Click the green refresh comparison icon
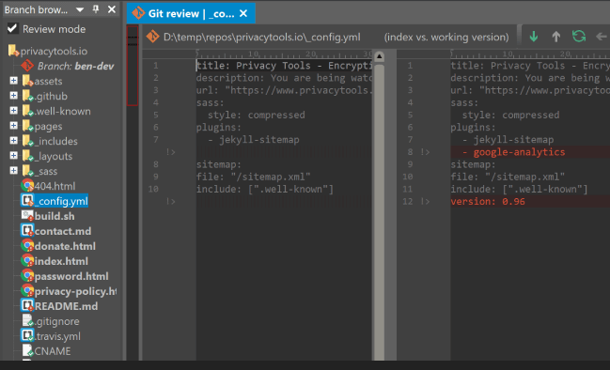The image size is (610, 370). (579, 37)
